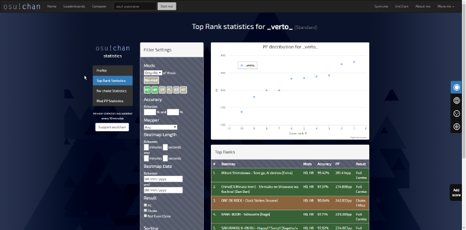Expand the More me dropdown menu
The height and width of the screenshot is (230, 466).
[x=446, y=6]
